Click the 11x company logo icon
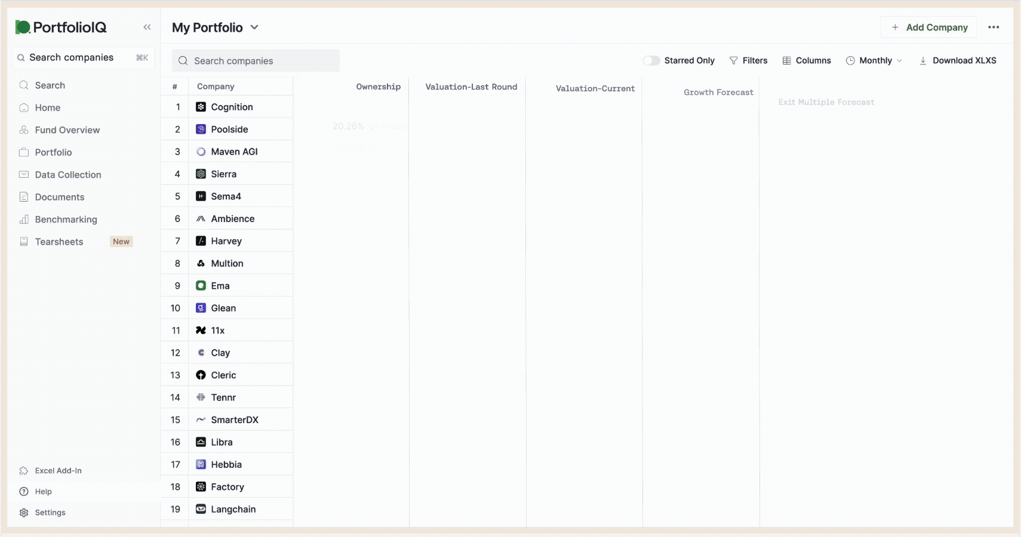 pyautogui.click(x=201, y=331)
